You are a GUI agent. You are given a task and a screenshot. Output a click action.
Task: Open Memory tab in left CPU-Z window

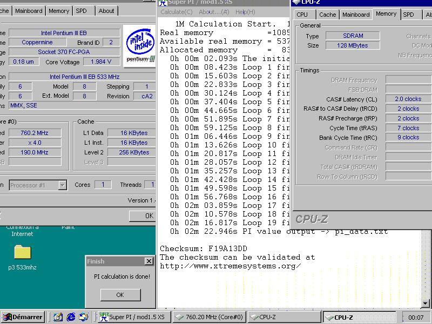(59, 11)
